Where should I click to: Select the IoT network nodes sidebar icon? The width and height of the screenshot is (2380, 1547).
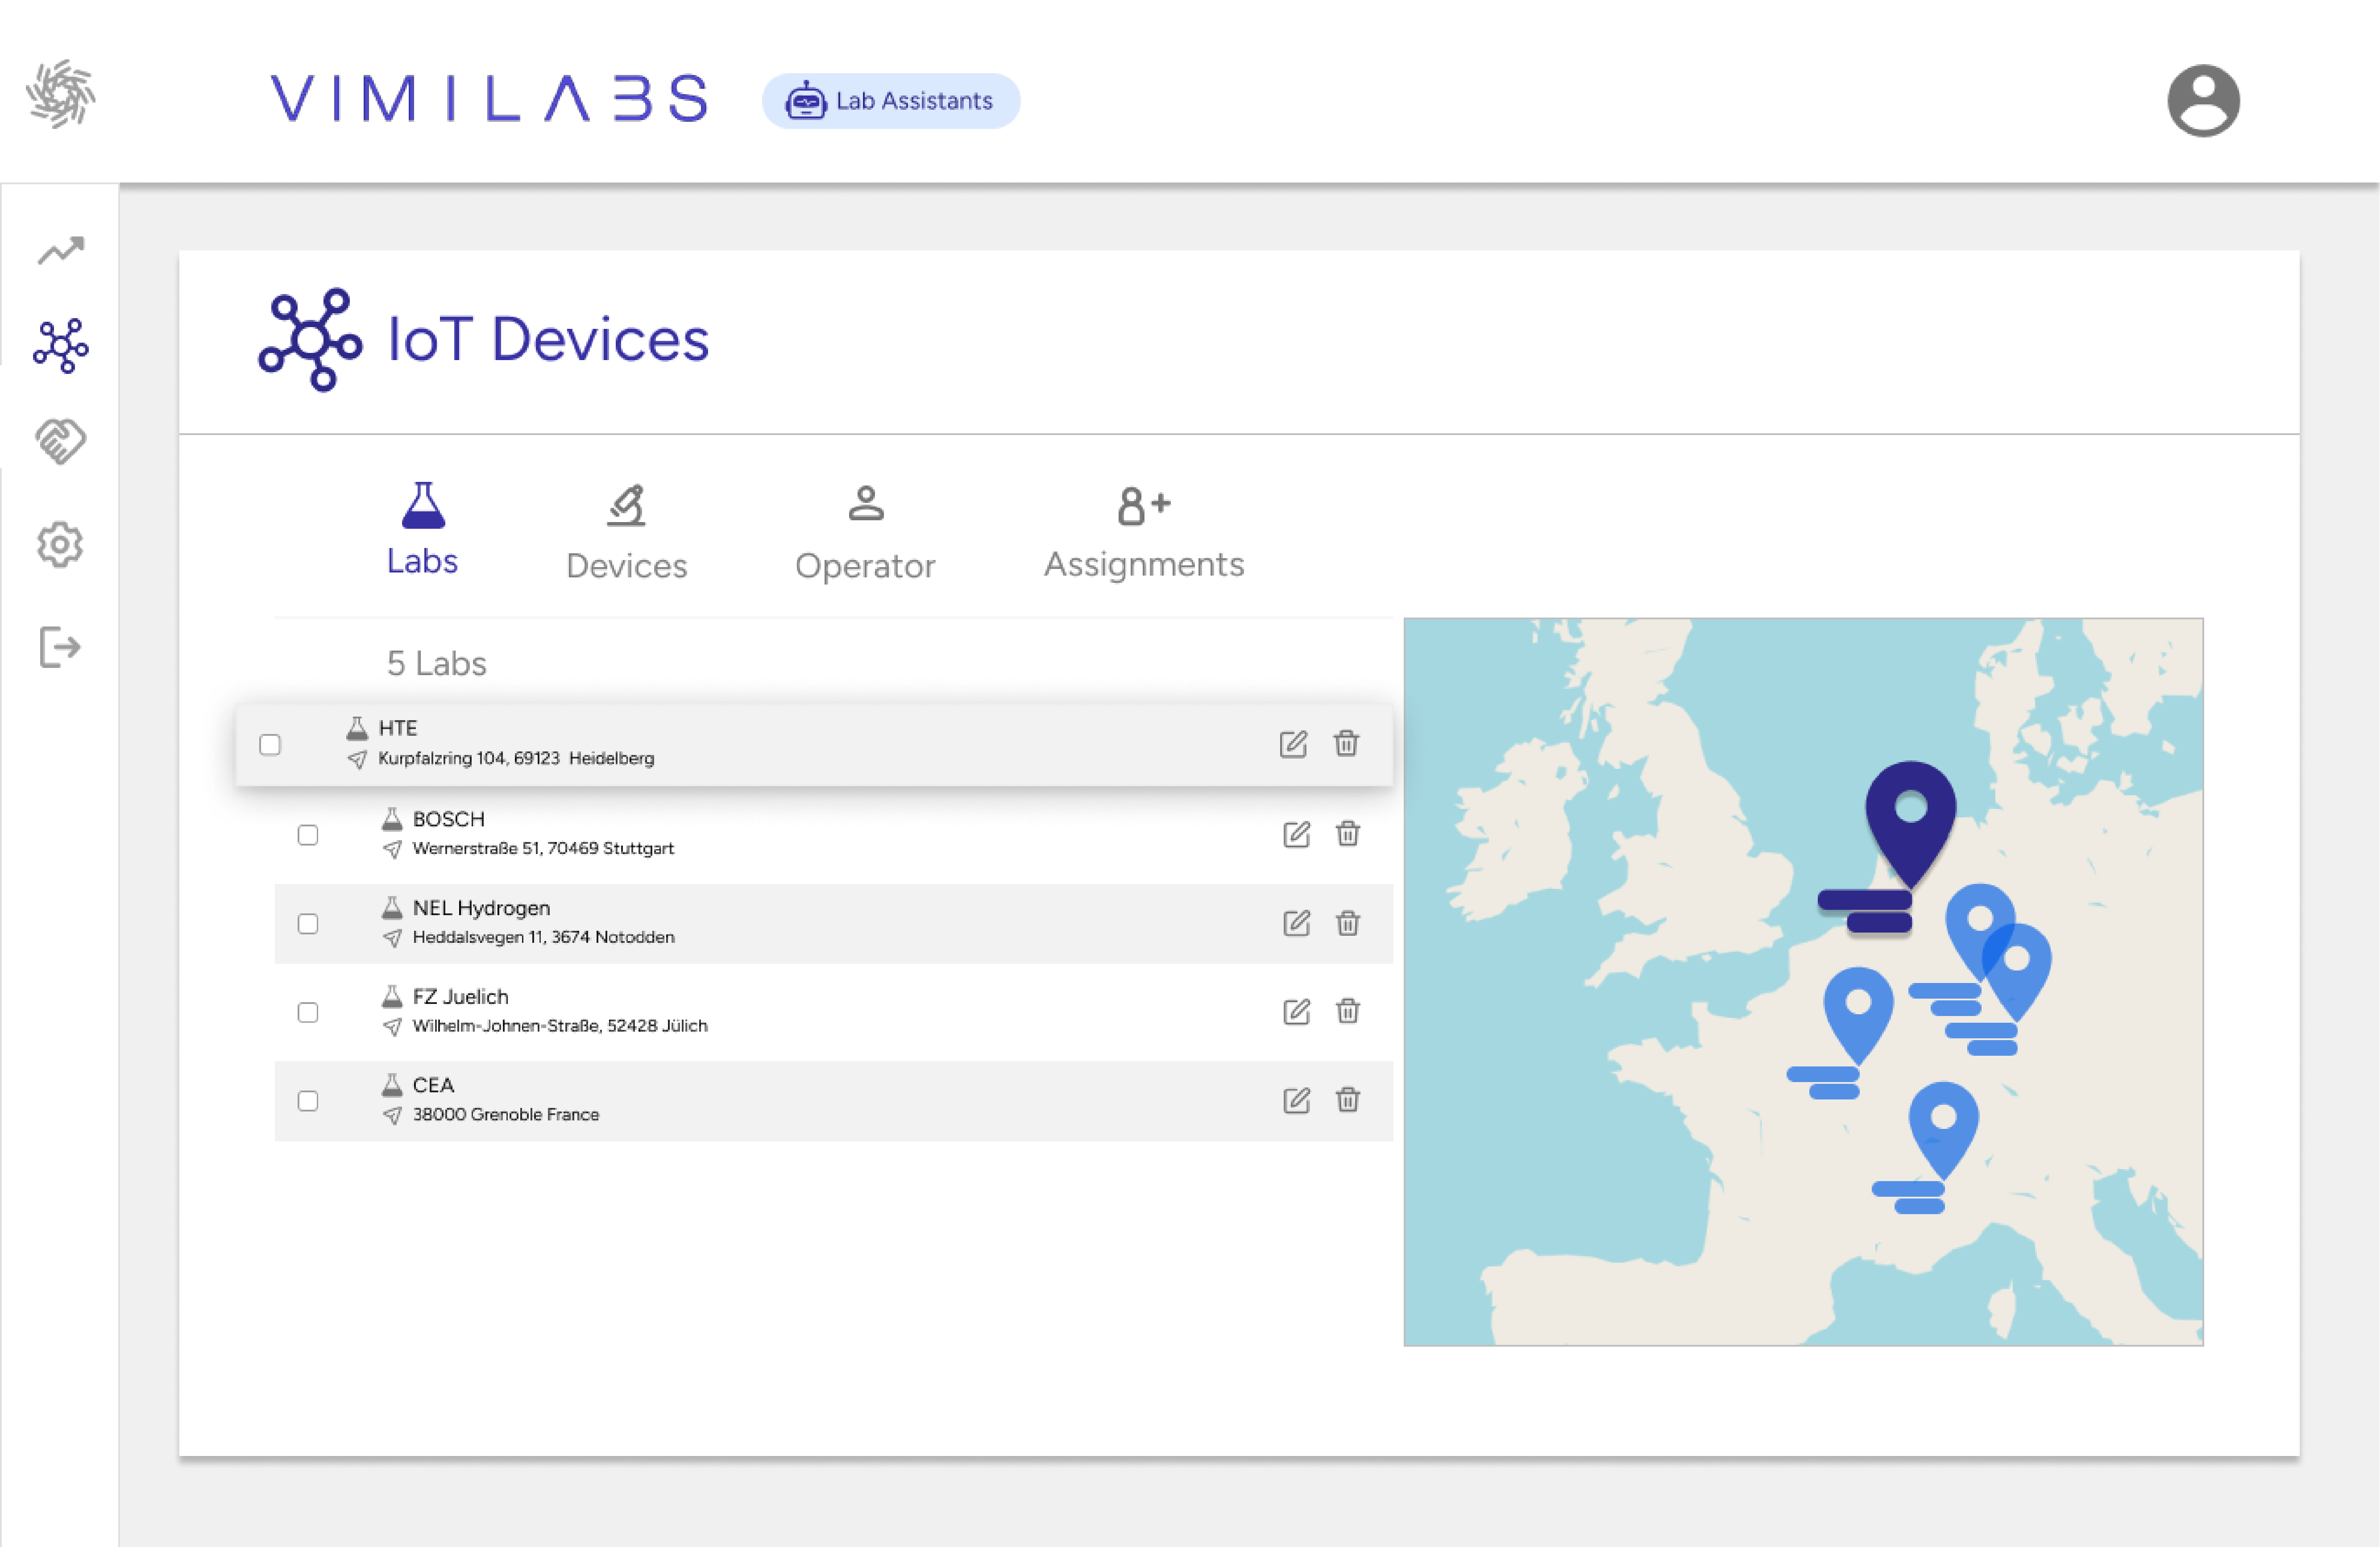[61, 346]
